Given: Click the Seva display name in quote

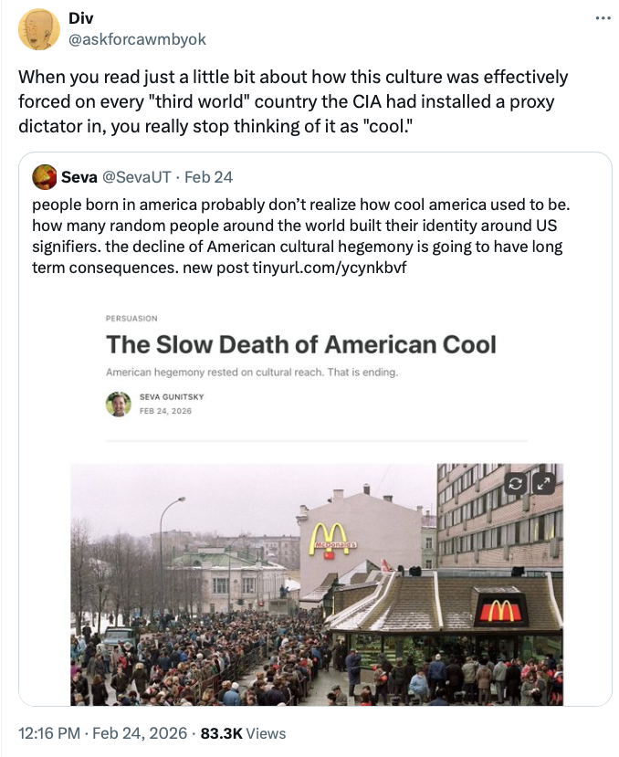Looking at the screenshot, I should (79, 174).
